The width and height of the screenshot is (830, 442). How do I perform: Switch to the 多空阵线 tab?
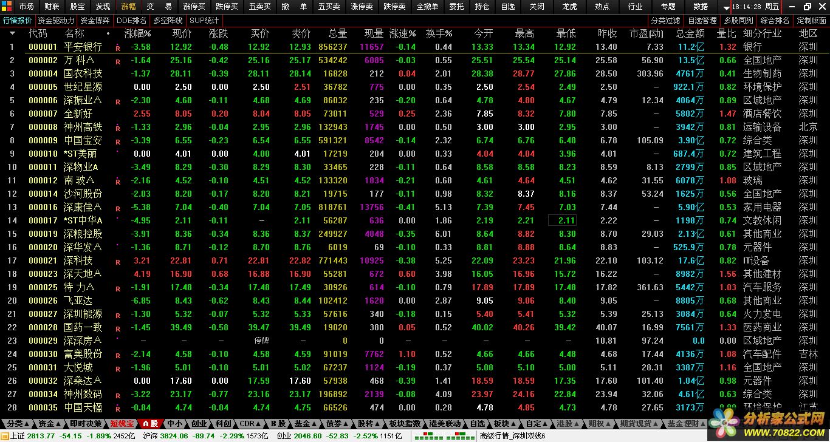tap(168, 20)
